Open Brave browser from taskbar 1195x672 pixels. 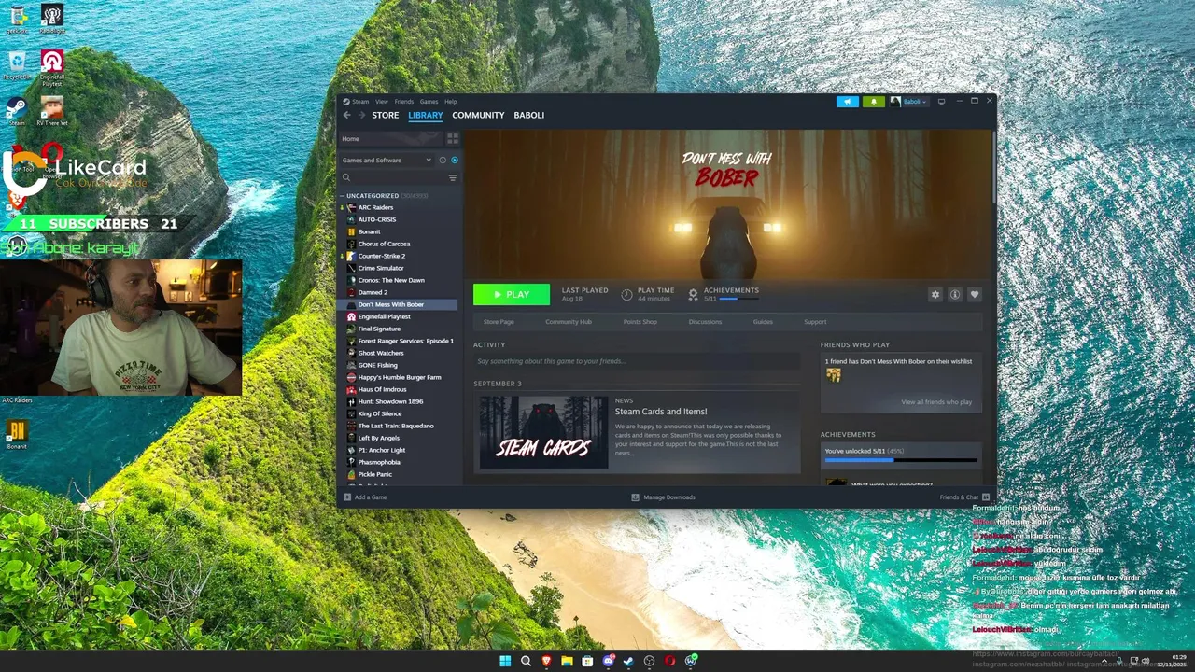click(x=546, y=661)
